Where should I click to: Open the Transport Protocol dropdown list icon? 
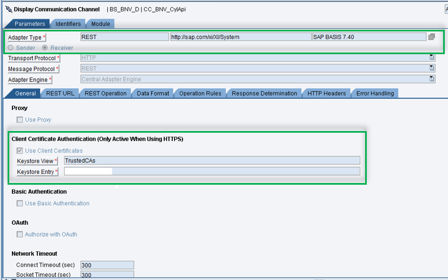tap(431, 57)
